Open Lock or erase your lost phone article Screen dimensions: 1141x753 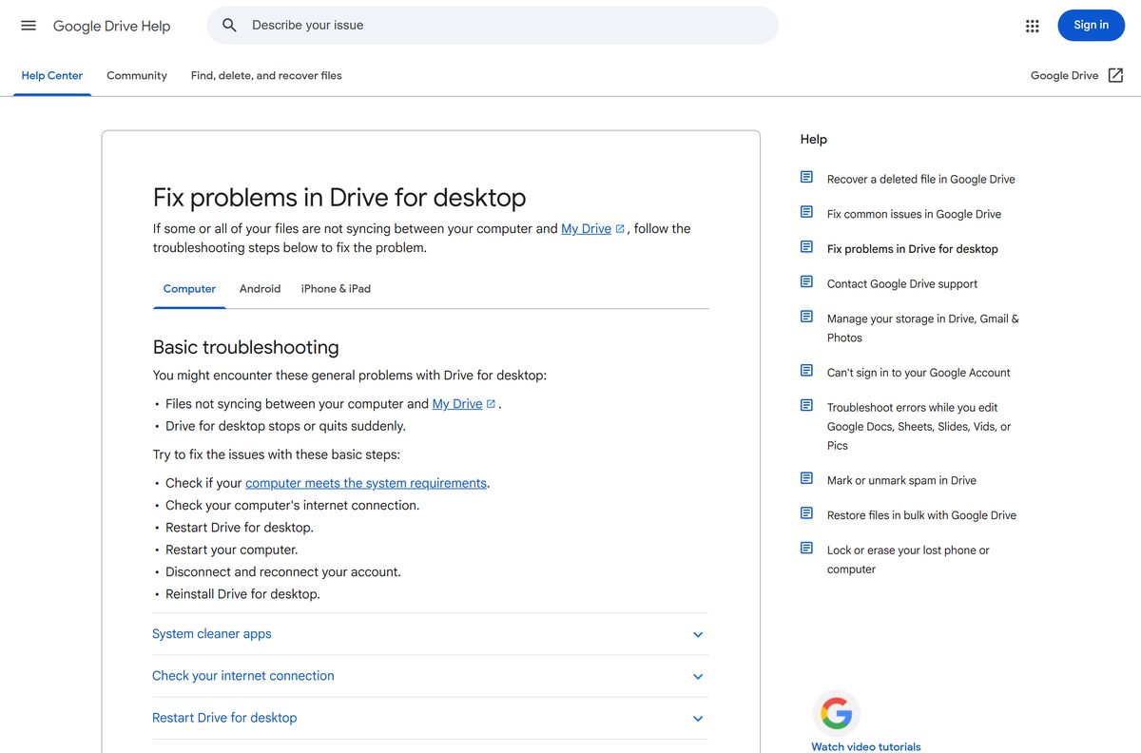point(908,559)
